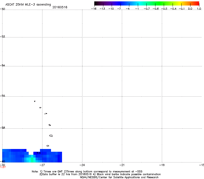Click the "ASCAT 25KM MLE-3 ascending" plot title
This screenshot has height=179, width=204.
tap(28, 4)
